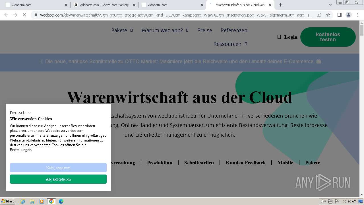364x205 pixels.
Task: Jump to Mobile section
Action: click(285, 163)
